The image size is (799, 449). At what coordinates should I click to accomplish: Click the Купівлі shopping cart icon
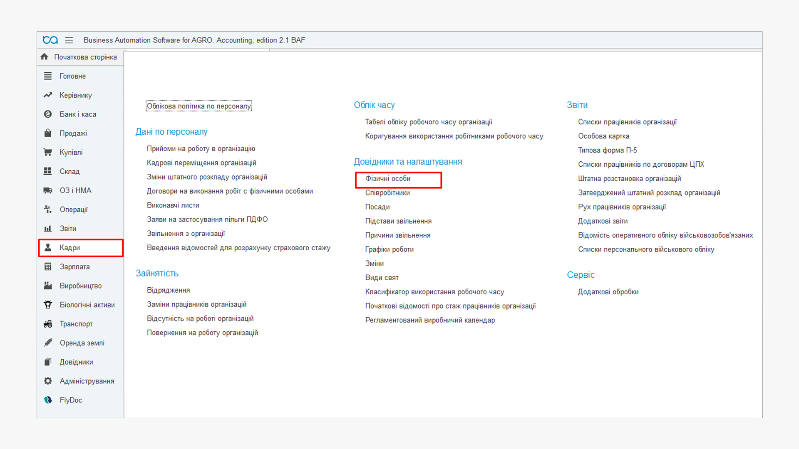[x=48, y=152]
